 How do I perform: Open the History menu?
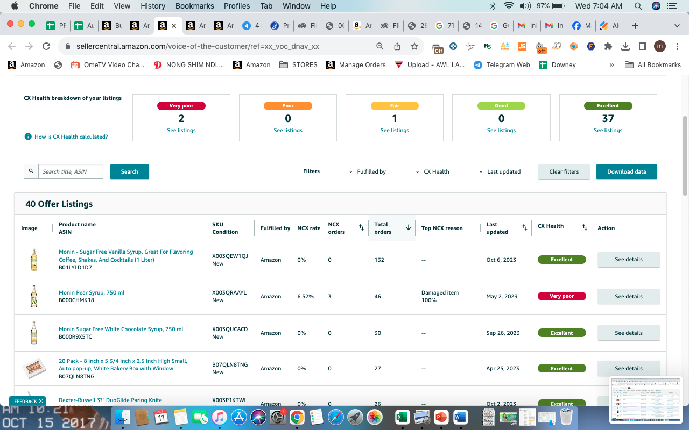click(153, 6)
